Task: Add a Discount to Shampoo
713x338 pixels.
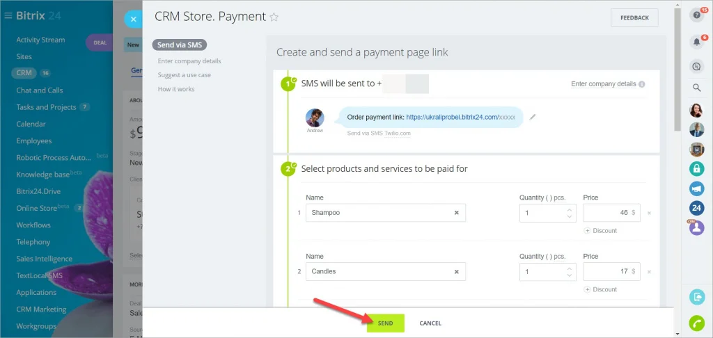Action: 600,231
